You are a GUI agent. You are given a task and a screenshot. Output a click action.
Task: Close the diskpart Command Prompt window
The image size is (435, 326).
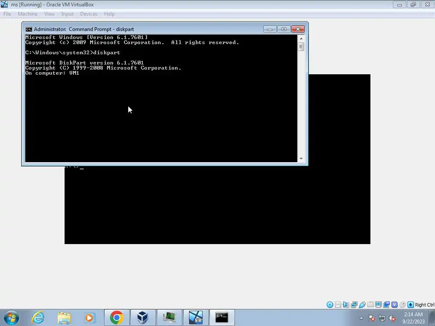click(x=298, y=29)
